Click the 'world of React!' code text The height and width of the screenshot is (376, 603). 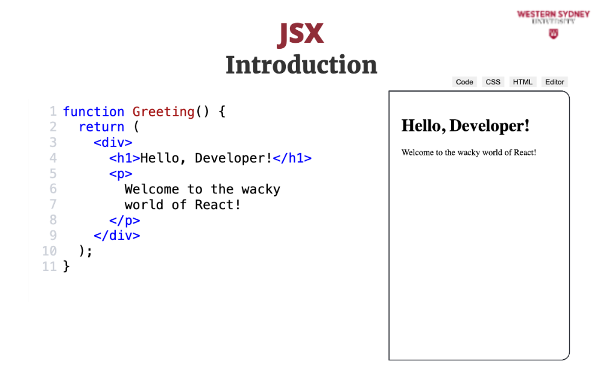183,205
